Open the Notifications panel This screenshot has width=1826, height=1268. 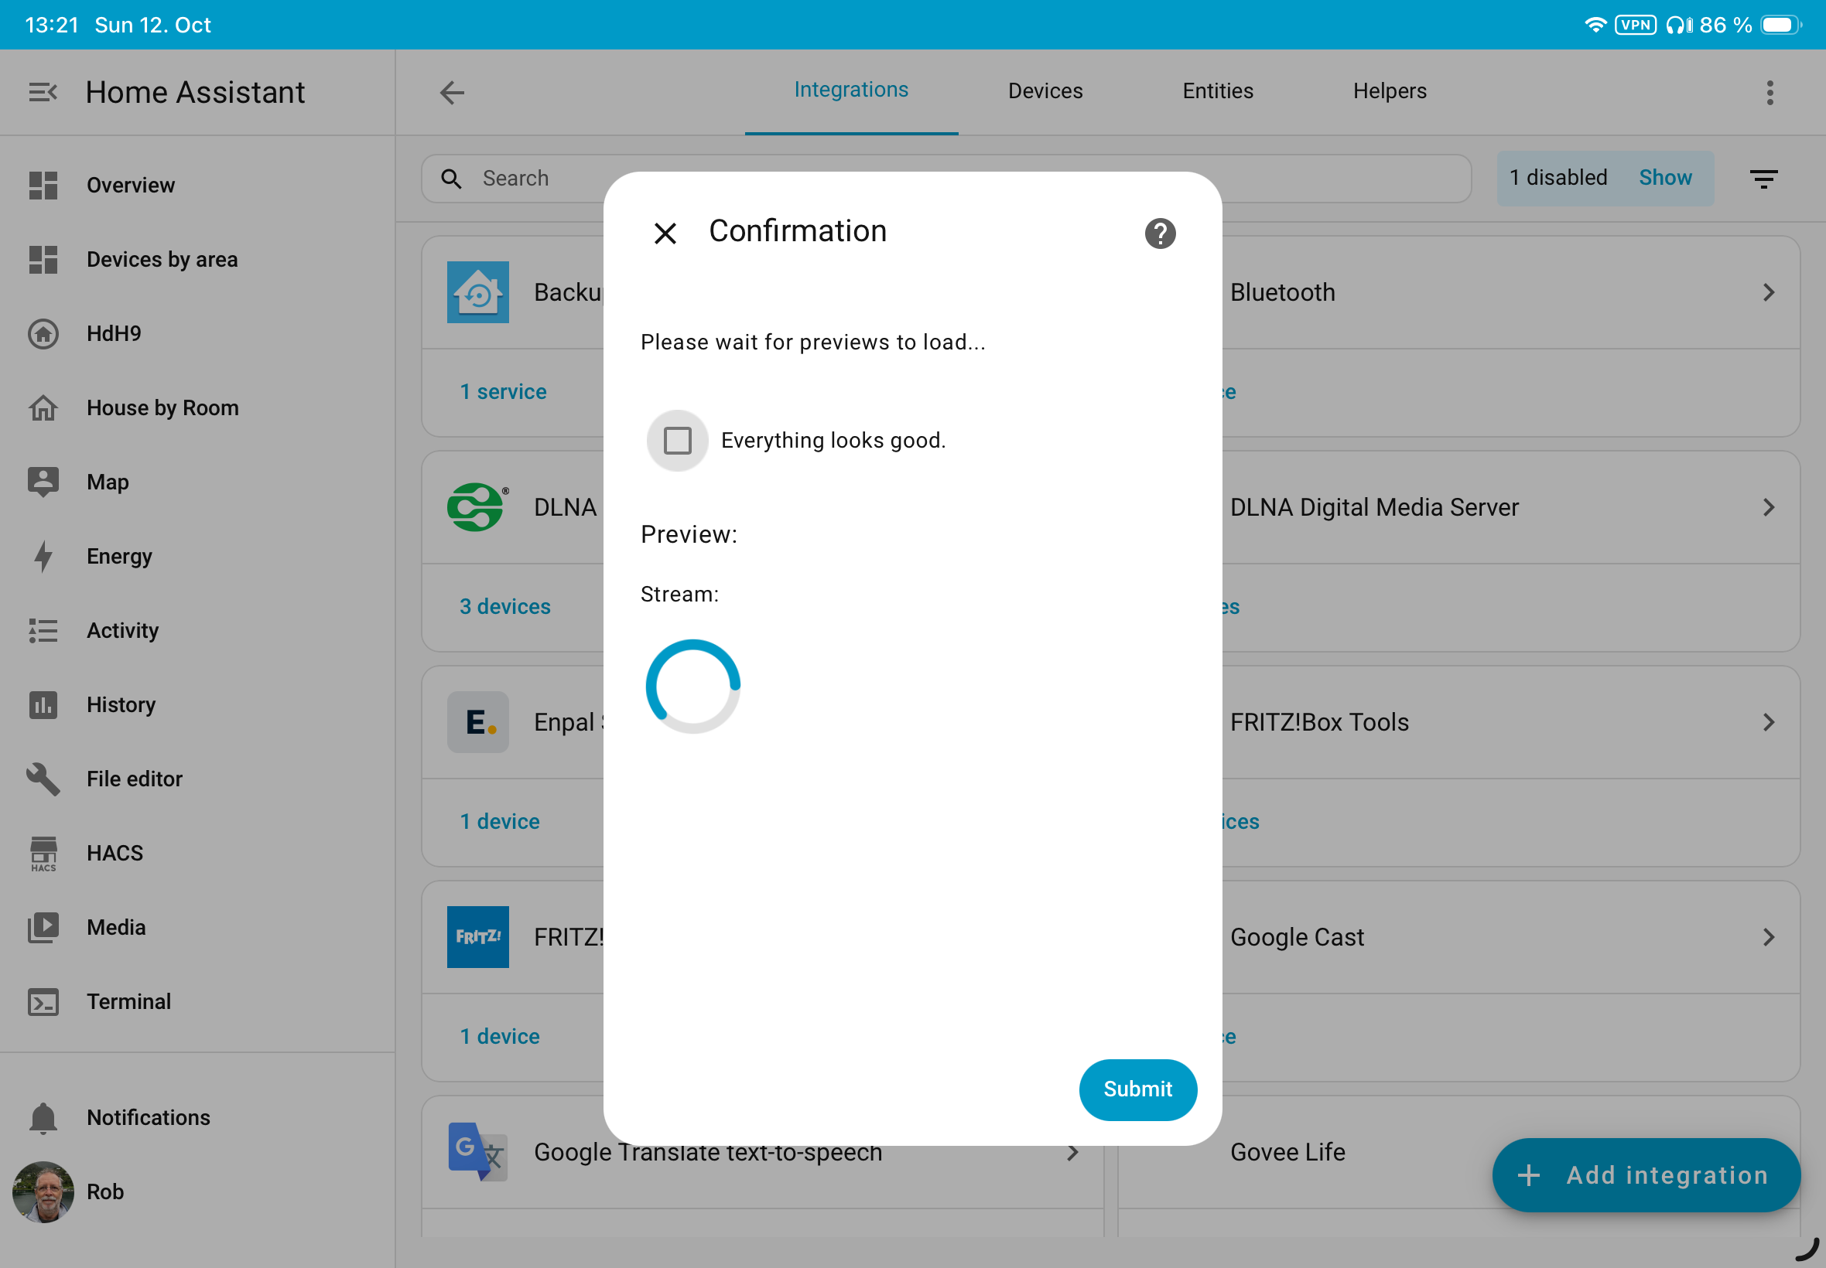click(x=148, y=1118)
